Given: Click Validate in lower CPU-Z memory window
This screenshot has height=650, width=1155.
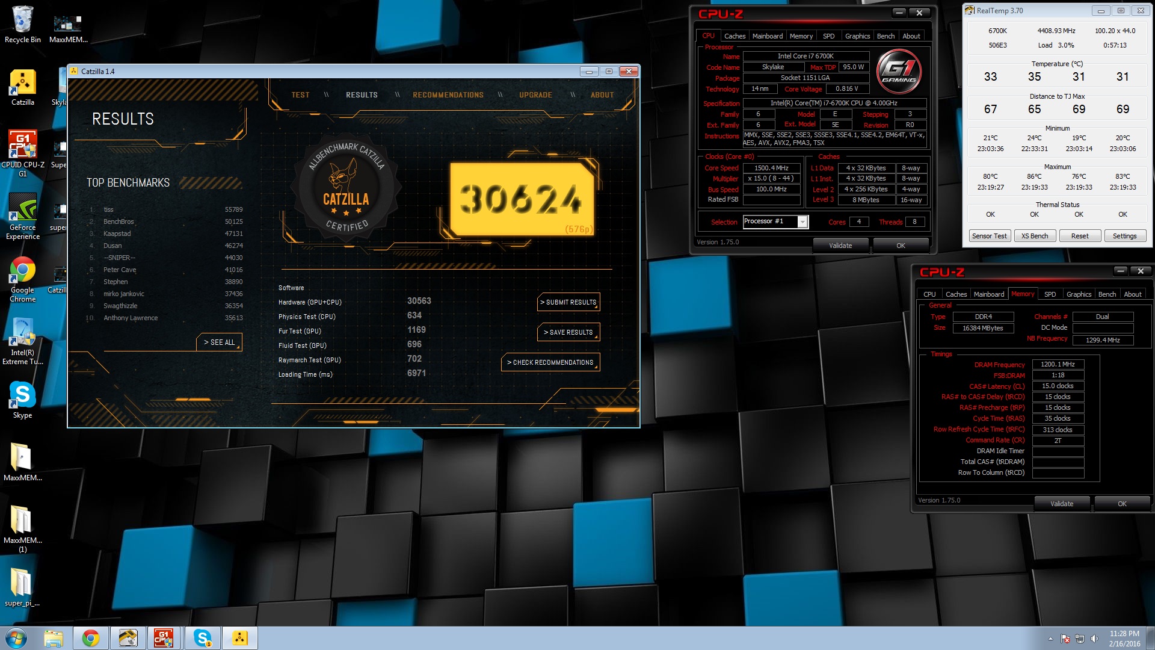Looking at the screenshot, I should pyautogui.click(x=1062, y=504).
